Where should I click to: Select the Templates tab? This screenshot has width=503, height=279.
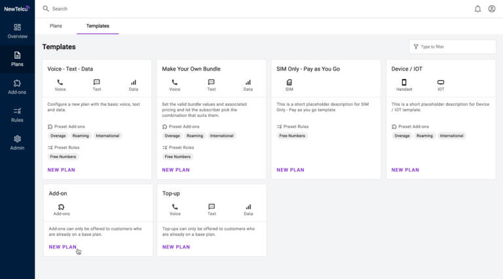pyautogui.click(x=98, y=26)
